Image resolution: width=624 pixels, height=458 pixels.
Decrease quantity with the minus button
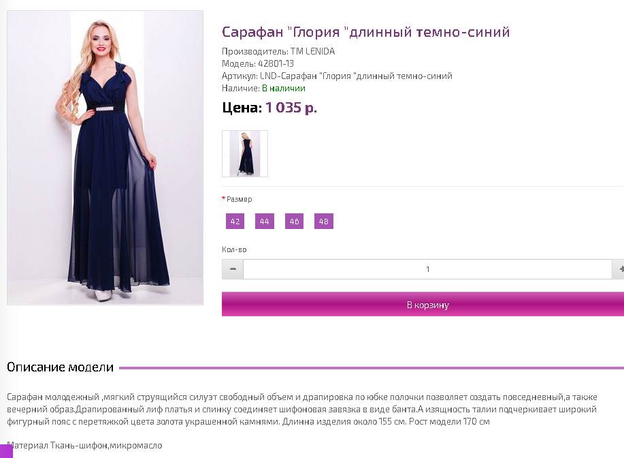233,269
